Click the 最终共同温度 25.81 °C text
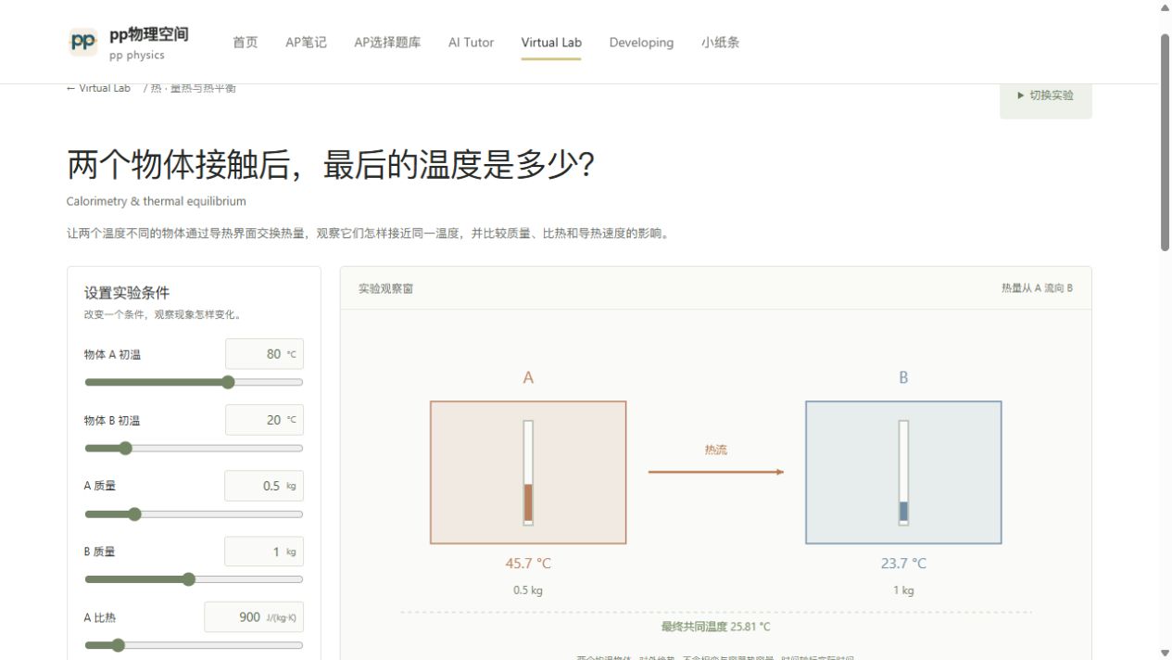Screen dimensions: 1172x660 pos(715,627)
